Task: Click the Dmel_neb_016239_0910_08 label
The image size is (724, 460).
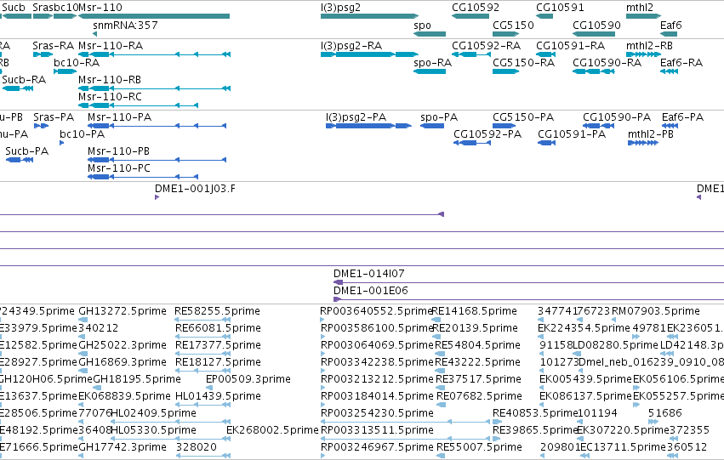Action: [x=651, y=362]
